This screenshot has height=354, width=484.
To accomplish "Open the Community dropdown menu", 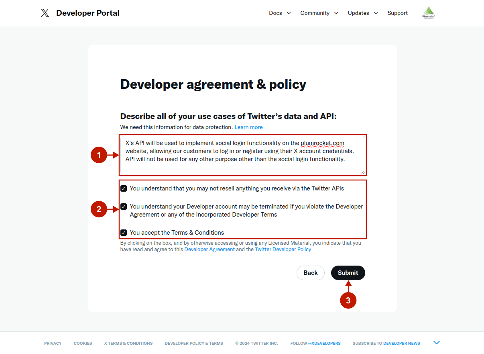I will click(319, 13).
